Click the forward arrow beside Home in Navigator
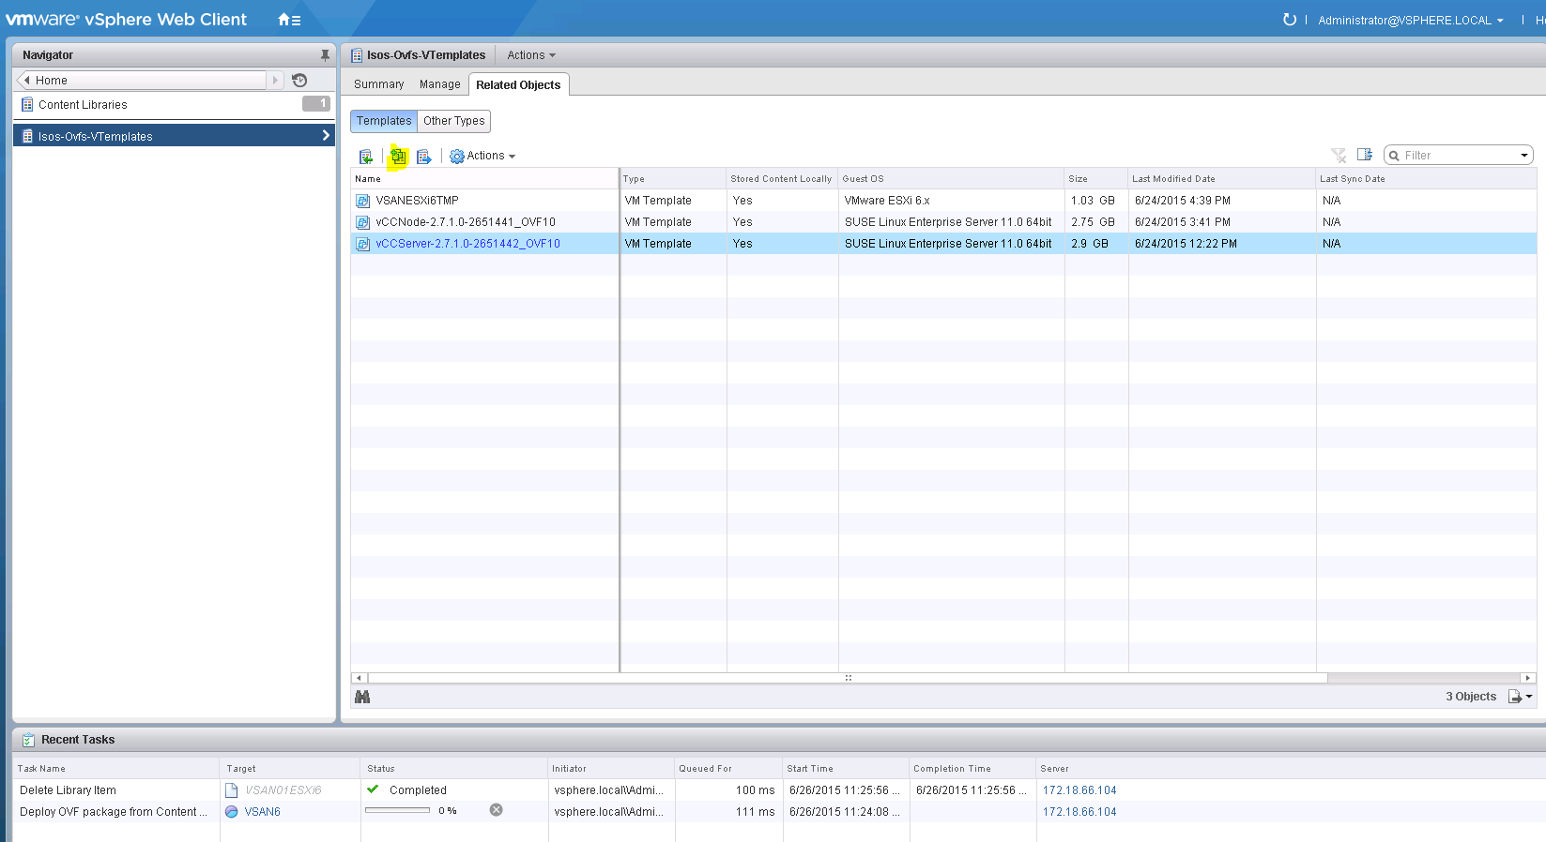Image resolution: width=1546 pixels, height=842 pixels. point(275,81)
